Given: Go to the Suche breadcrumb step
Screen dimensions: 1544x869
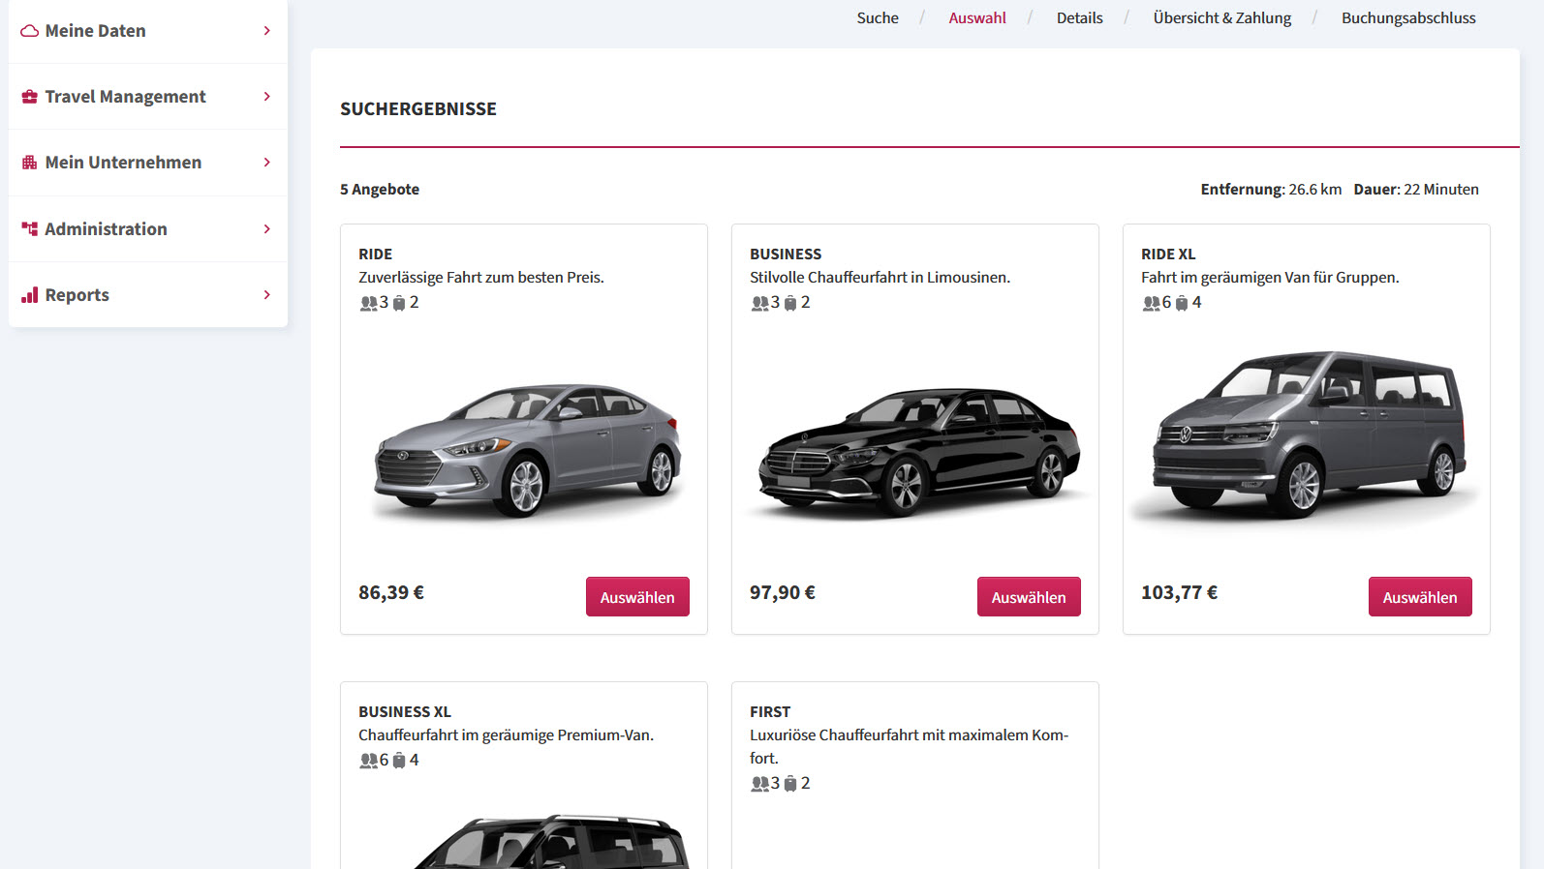Looking at the screenshot, I should [x=878, y=18].
